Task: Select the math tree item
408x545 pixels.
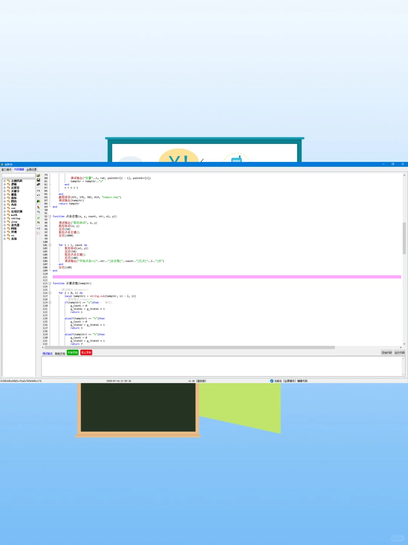Action: (x=14, y=215)
